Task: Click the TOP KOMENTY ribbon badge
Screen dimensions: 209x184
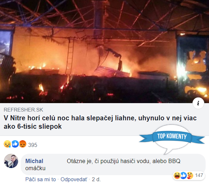Action: 172,136
